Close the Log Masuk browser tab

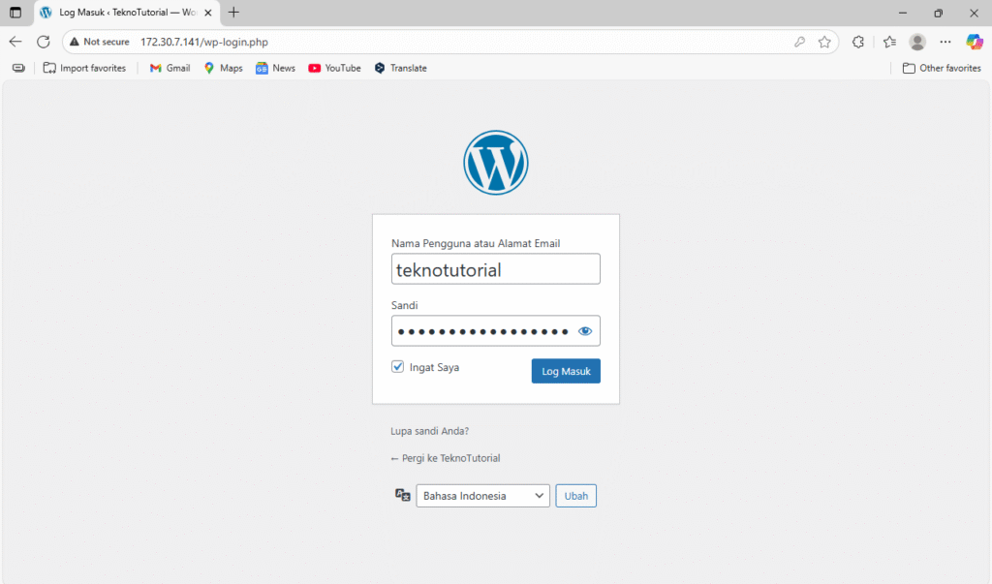coord(208,13)
